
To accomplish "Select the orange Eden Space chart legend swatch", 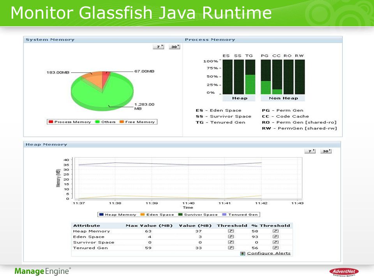I will [x=143, y=214].
